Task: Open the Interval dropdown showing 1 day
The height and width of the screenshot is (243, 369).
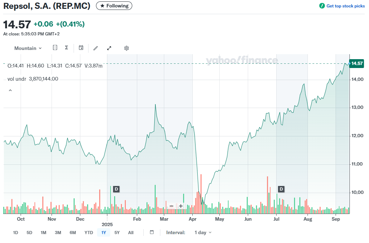Action: (203, 232)
